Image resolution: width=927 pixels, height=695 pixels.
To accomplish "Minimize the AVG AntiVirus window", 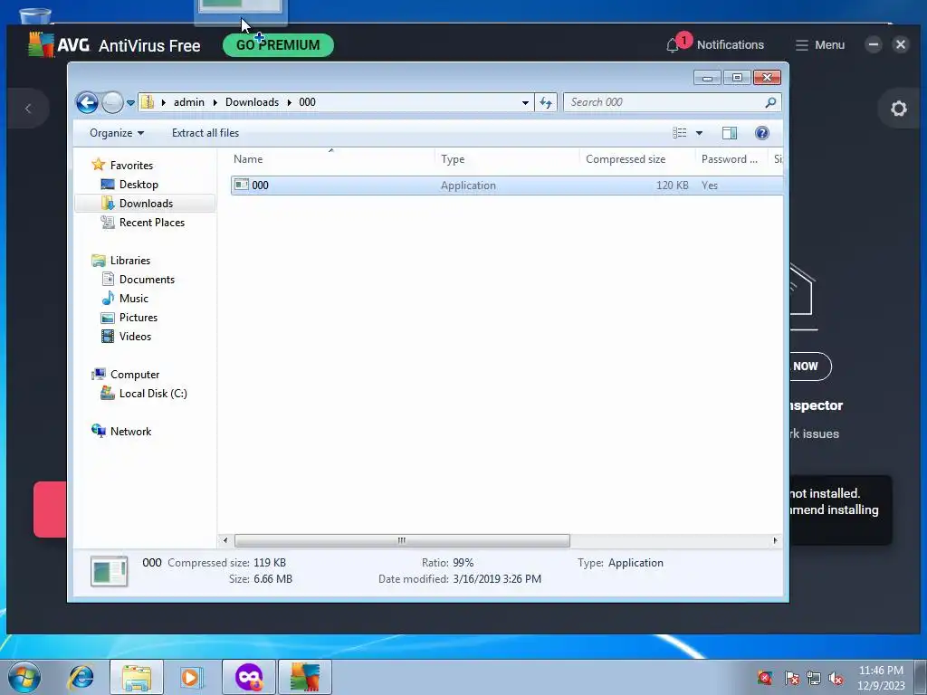I will coord(874,44).
